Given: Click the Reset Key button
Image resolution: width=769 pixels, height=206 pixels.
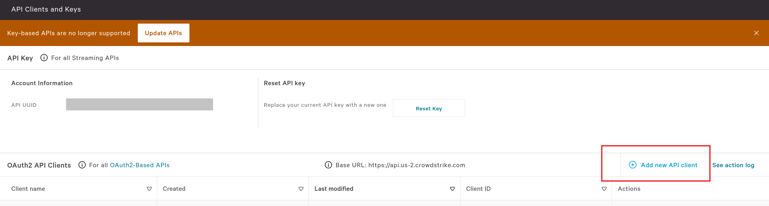Looking at the screenshot, I should (429, 108).
